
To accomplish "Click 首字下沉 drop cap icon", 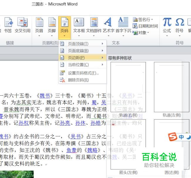I will [123, 22].
